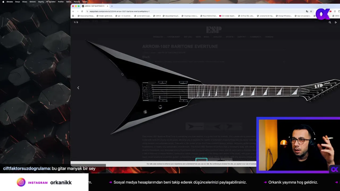Open the gallery zoom magnifier icon
Screen dimensions: 340x191
click(330, 22)
